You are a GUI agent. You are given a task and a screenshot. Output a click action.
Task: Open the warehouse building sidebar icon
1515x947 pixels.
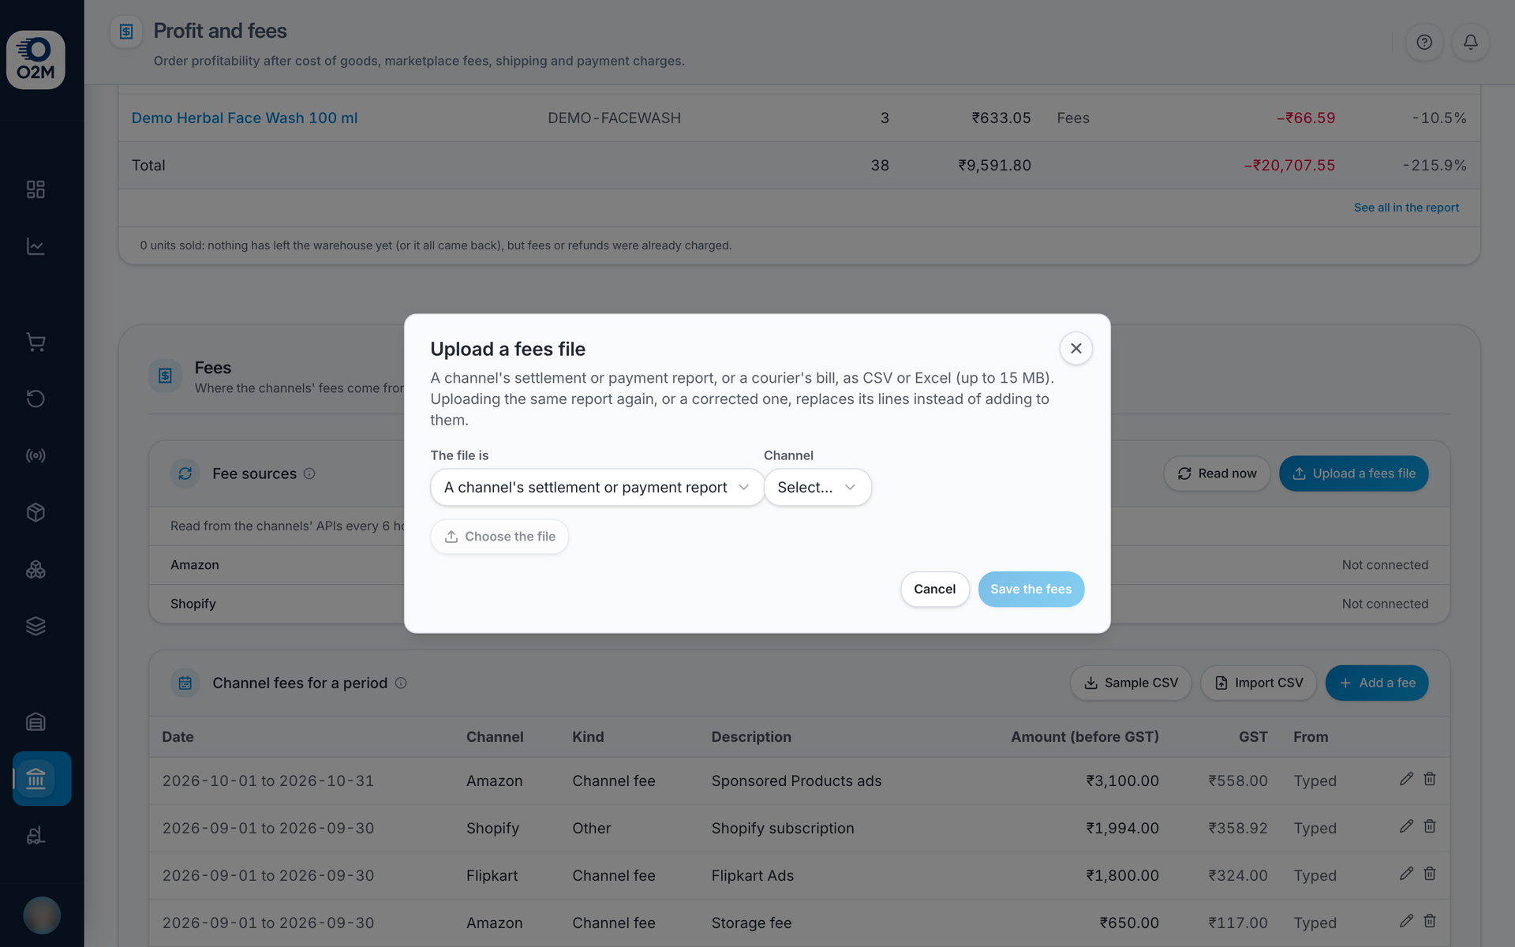36,721
